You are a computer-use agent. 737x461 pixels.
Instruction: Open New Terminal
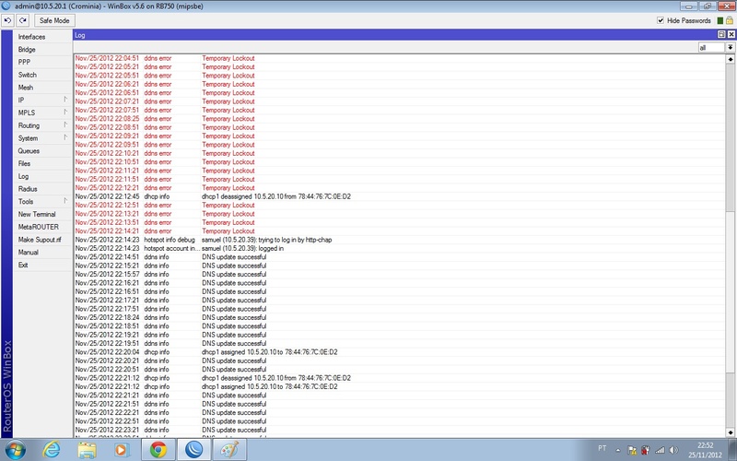point(42,214)
